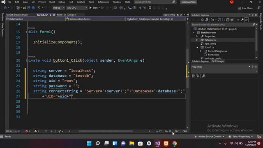Click the Live Share button

point(245,8)
